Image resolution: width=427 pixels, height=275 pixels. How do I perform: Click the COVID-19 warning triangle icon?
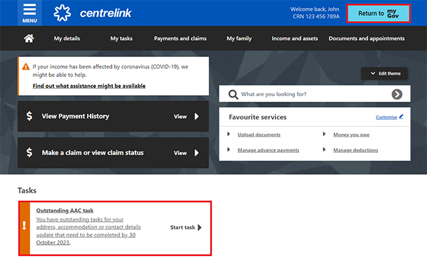tap(26, 66)
